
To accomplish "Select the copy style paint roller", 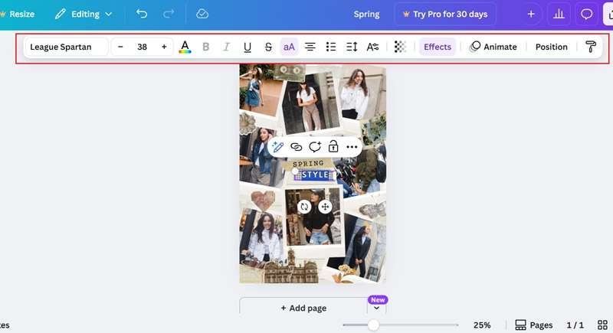I will [590, 47].
